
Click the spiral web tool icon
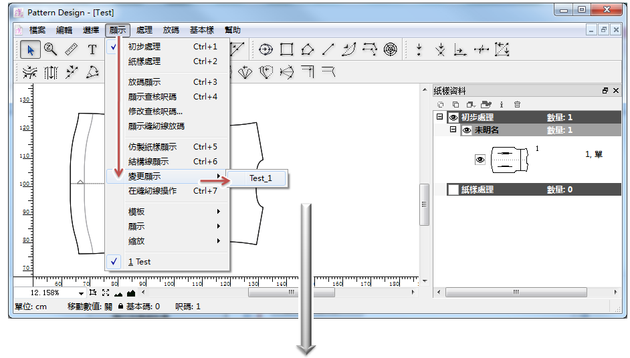[x=391, y=49]
